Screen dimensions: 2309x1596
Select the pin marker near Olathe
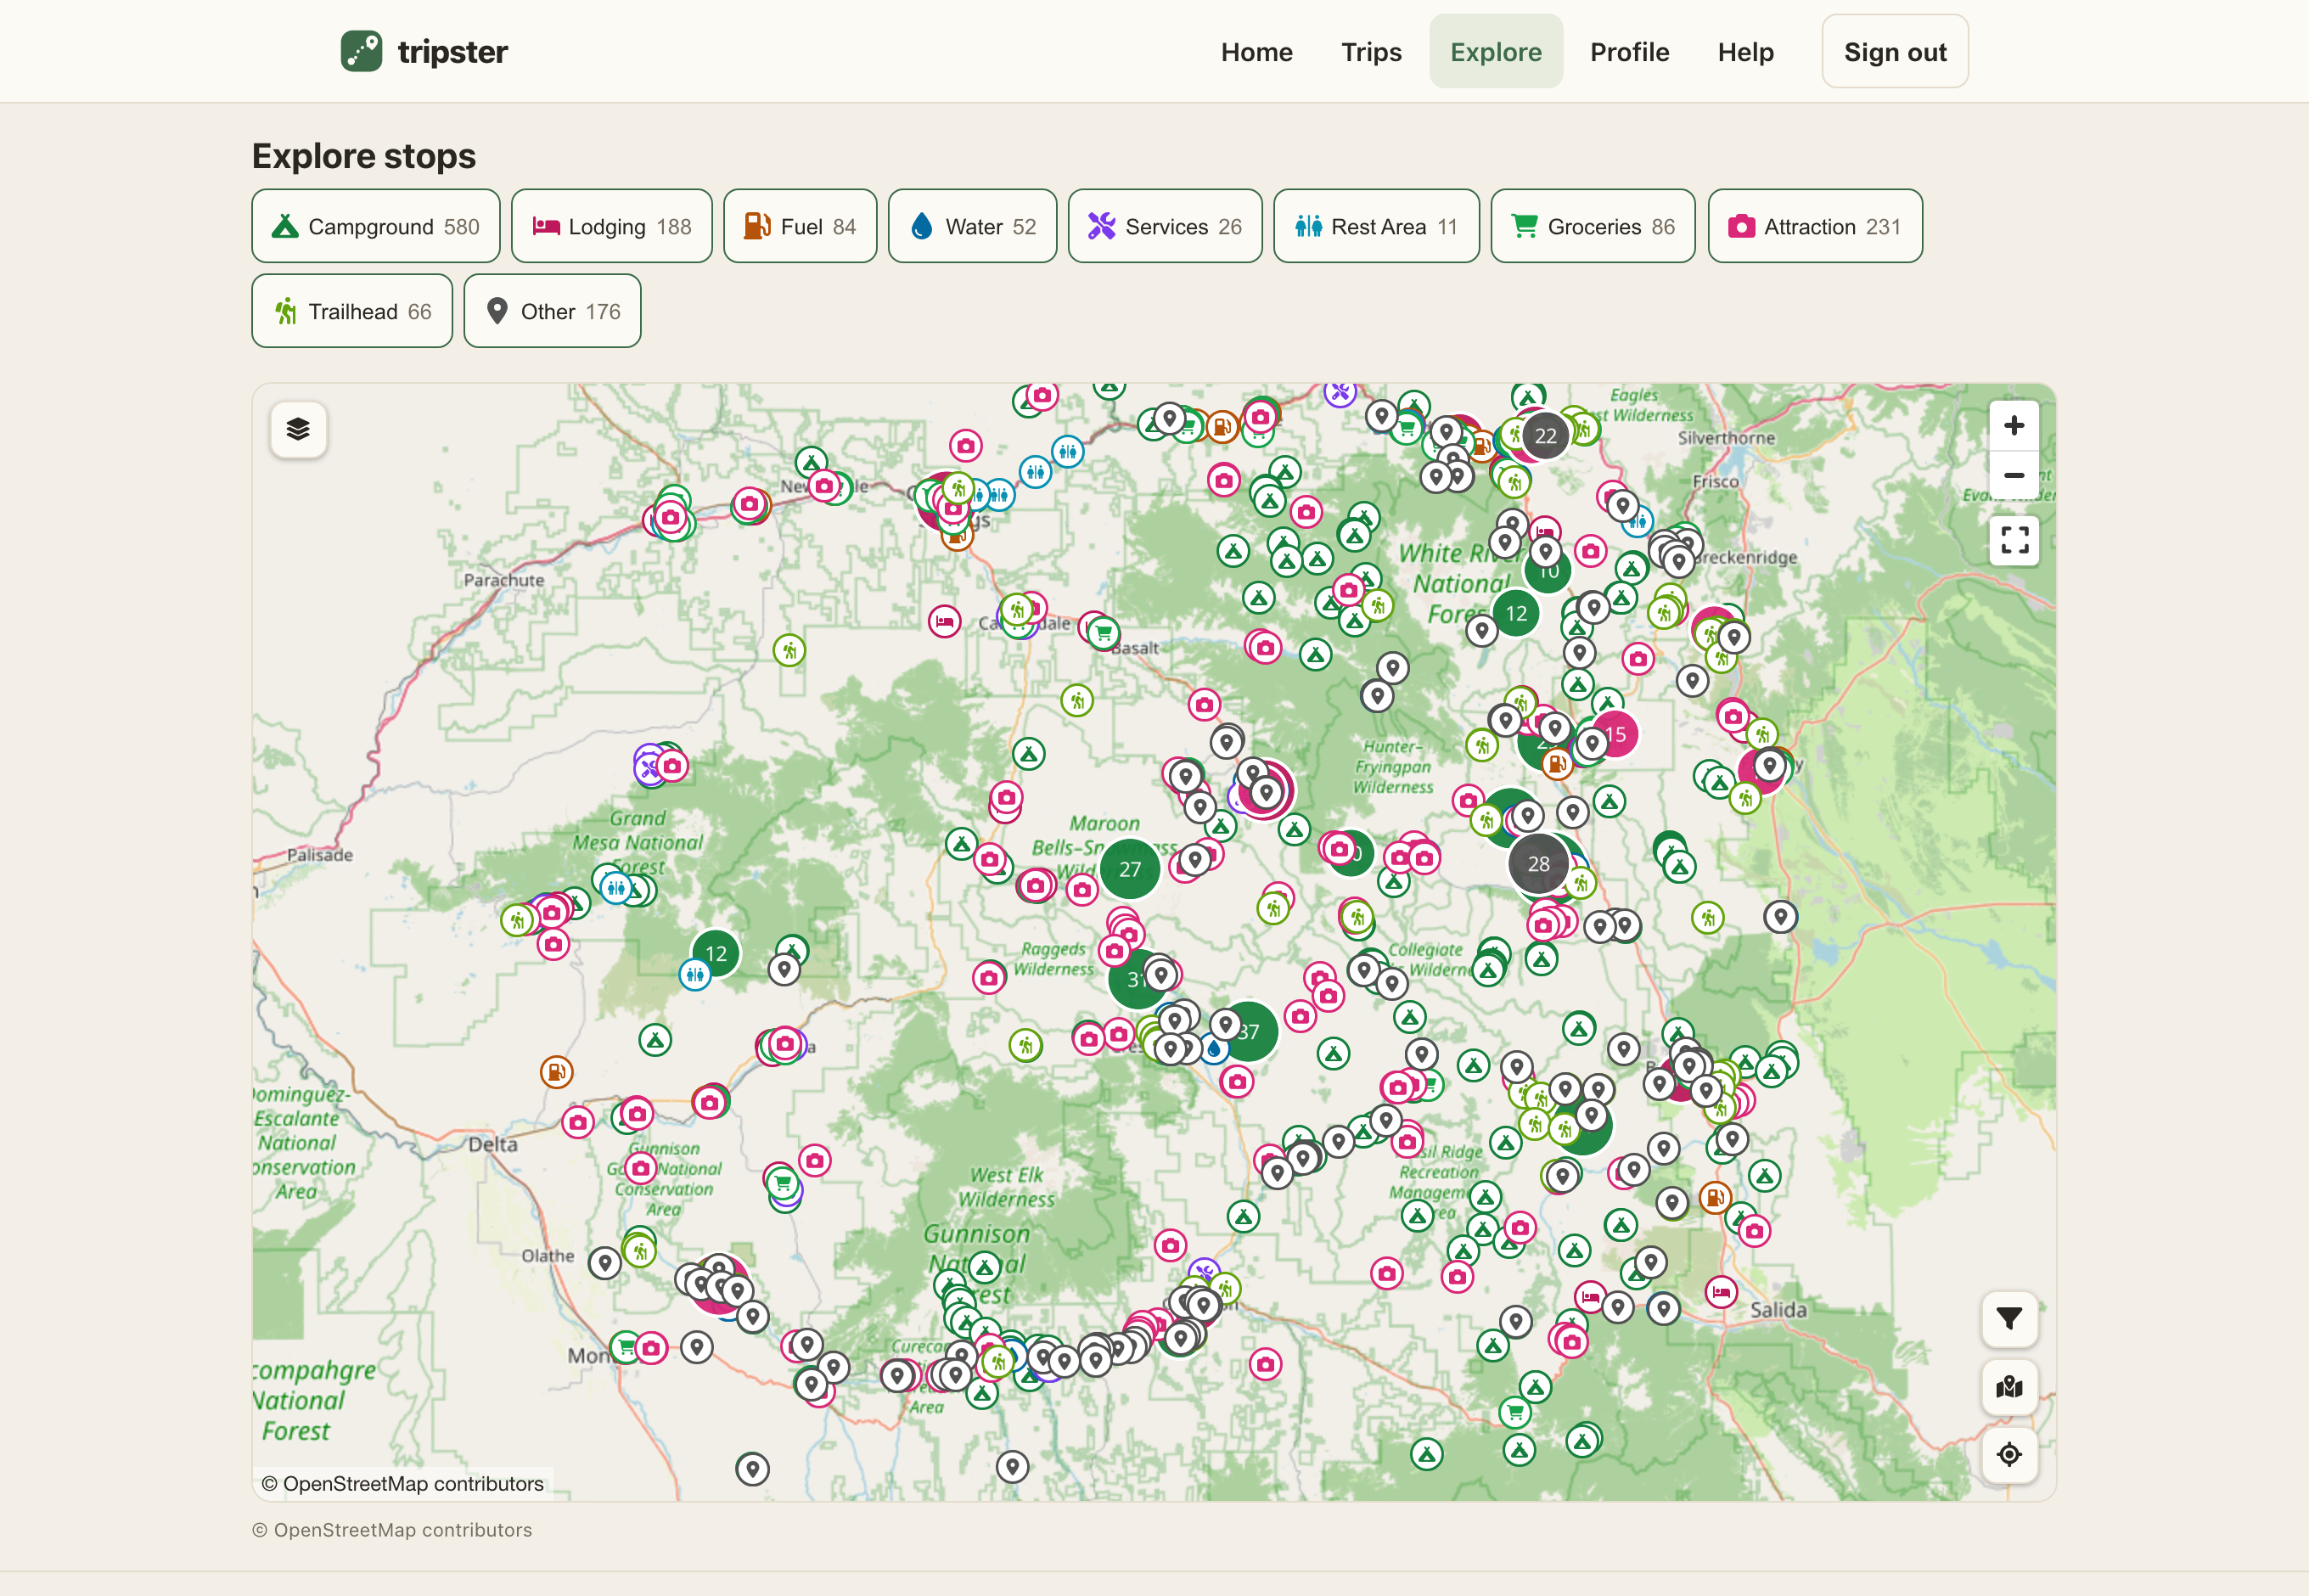(x=604, y=1264)
